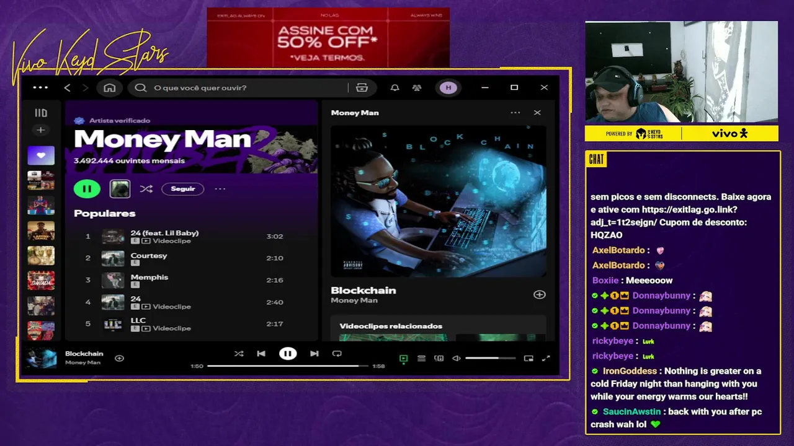Open 'Money Man' artist link below Blockchain
Screen dimensions: 794x446
354,300
